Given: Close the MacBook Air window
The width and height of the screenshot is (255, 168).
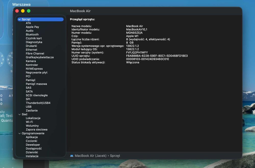Looking at the screenshot, I should (x=17, y=11).
